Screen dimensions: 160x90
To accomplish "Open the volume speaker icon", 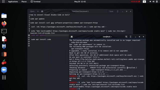I will point(153,2).
